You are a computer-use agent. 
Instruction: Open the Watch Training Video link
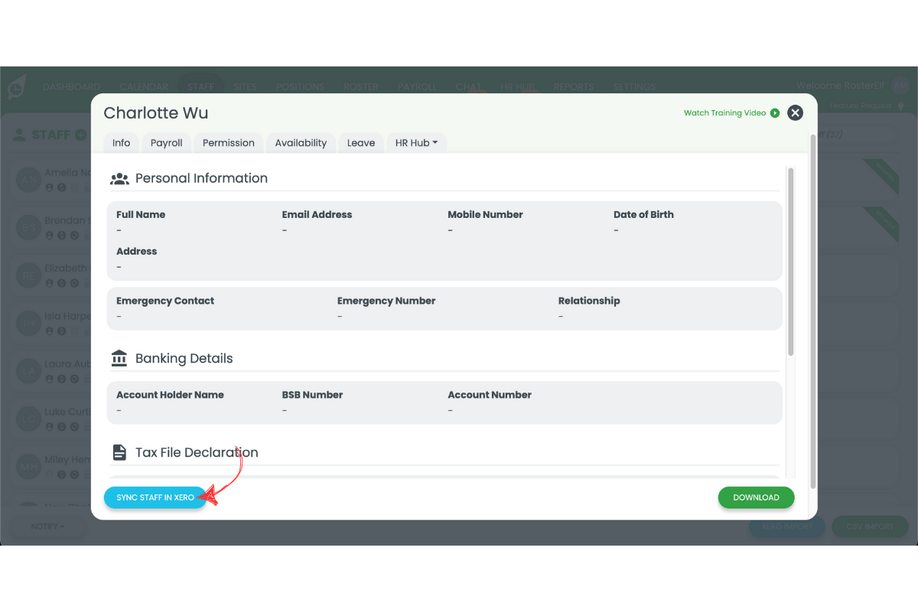pos(724,112)
